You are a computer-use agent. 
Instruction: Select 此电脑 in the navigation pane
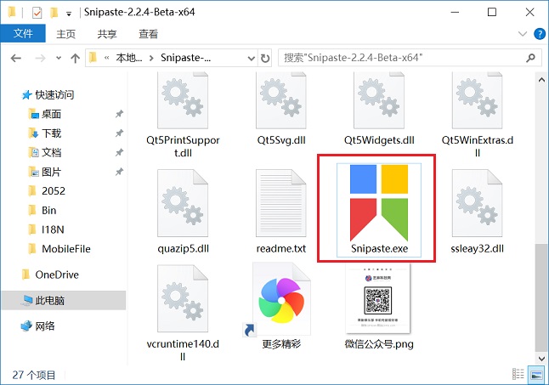[64, 300]
